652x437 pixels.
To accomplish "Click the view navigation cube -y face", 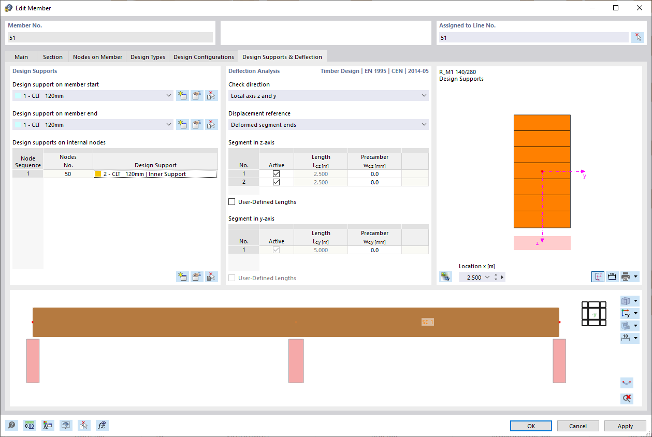I will click(x=594, y=314).
